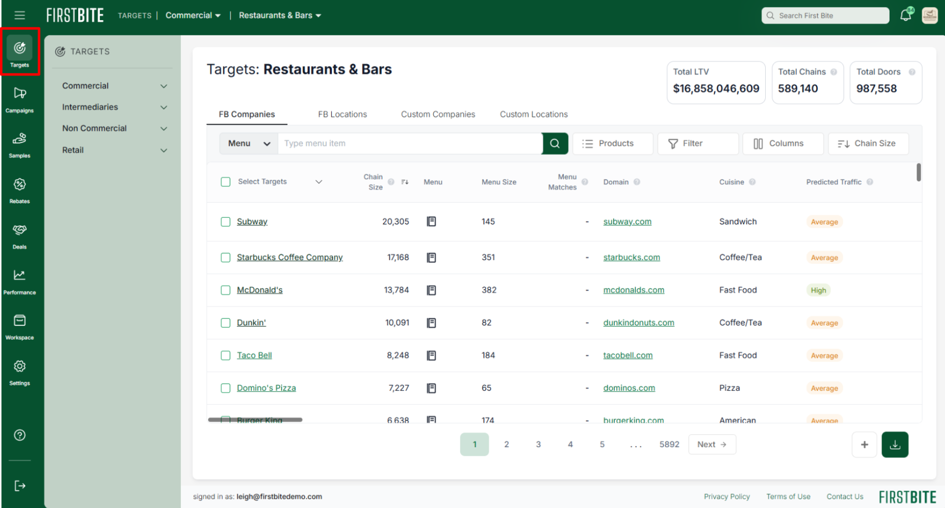945x508 pixels.
Task: Open the Privacy Policy link
Action: (x=727, y=497)
